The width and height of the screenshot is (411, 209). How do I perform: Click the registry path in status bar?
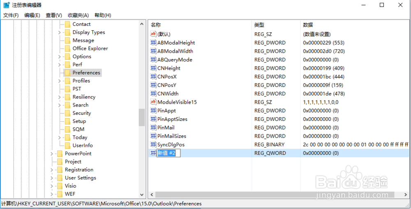pyautogui.click(x=102, y=204)
